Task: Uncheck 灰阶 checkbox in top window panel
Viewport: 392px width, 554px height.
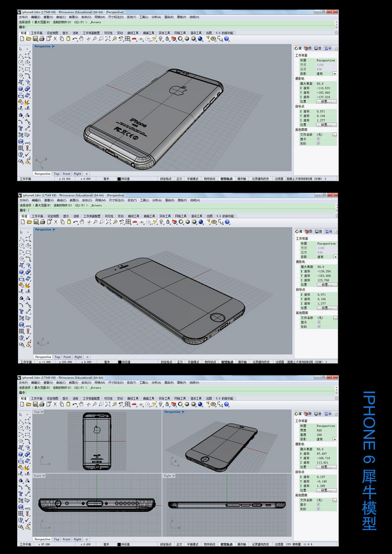Action: point(319,144)
